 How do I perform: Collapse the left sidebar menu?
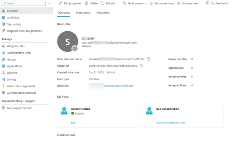(x=50, y=3)
